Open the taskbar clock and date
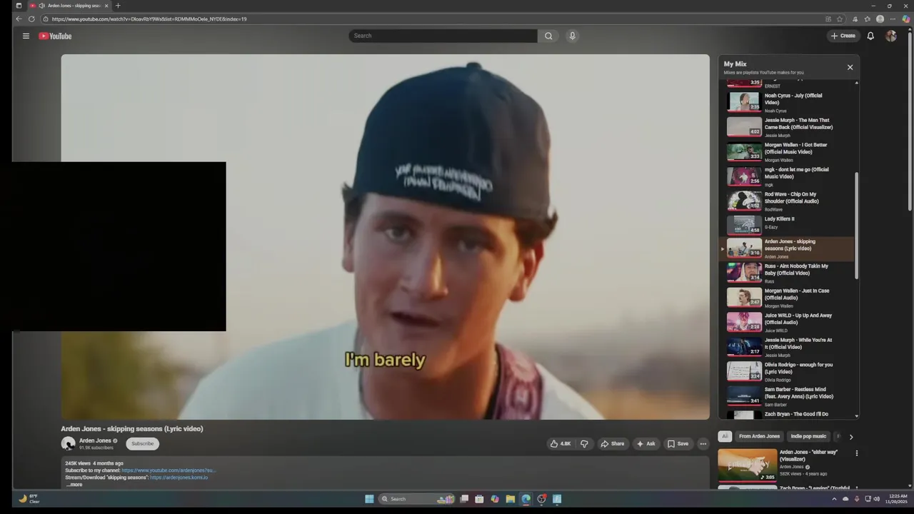The width and height of the screenshot is (914, 514). click(896, 498)
